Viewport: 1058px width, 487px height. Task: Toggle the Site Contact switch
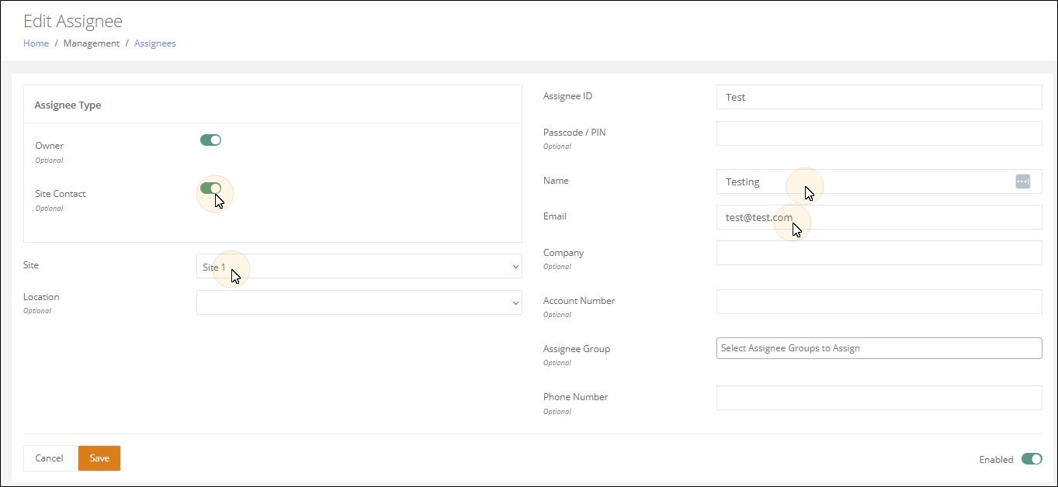210,188
